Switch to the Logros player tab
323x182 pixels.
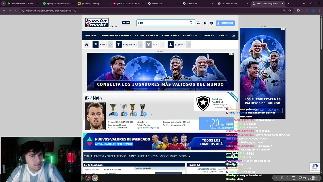(x=174, y=156)
